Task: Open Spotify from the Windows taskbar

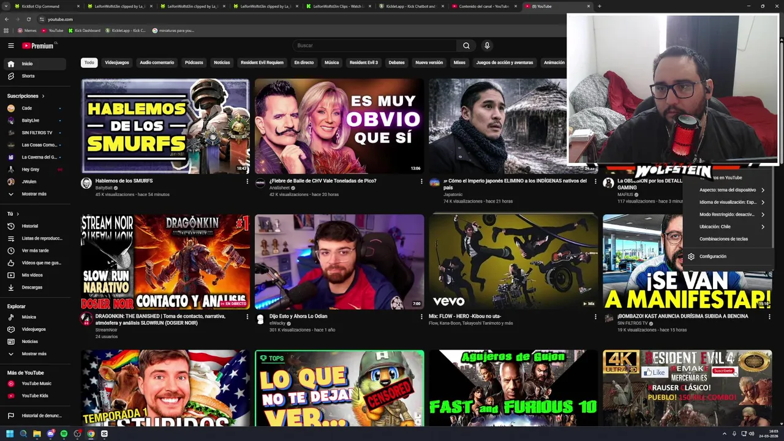Action: pos(64,434)
